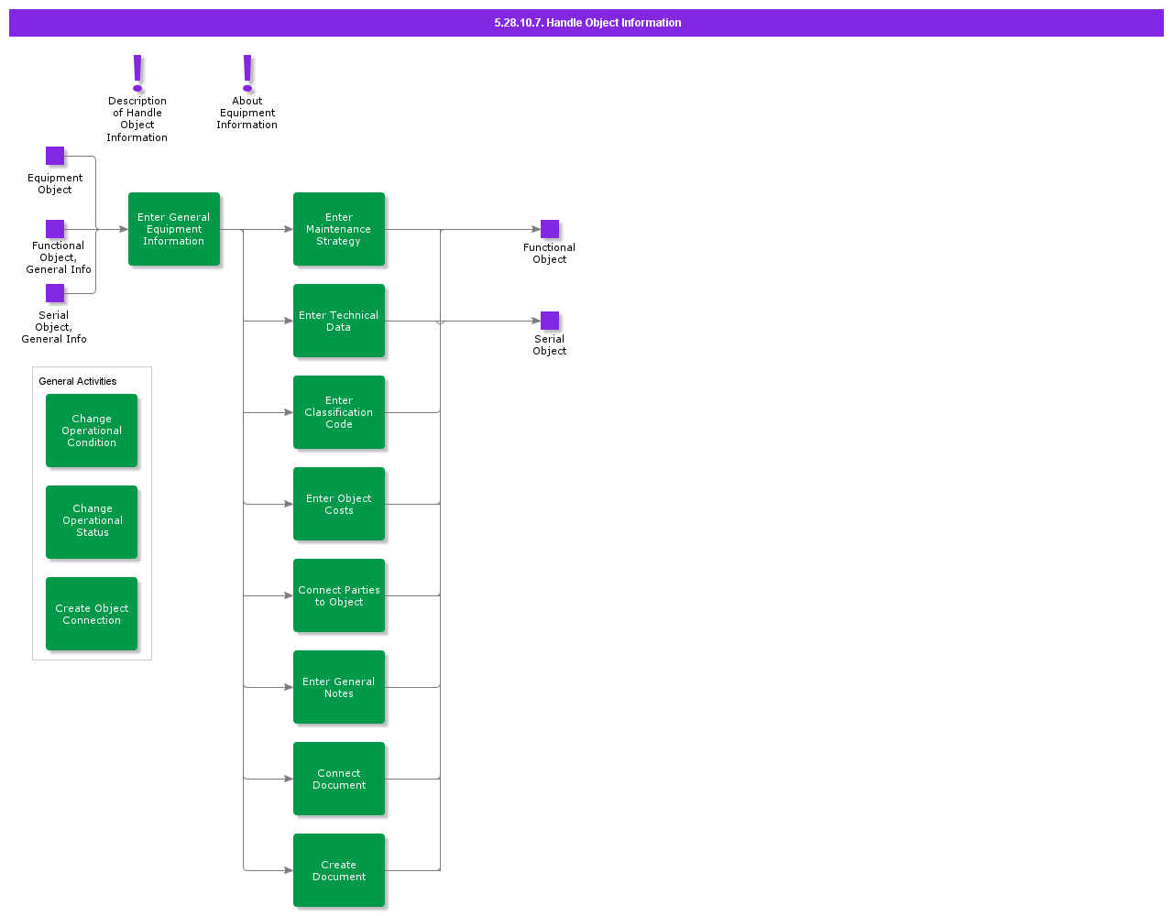
Task: Click the Description of Handle Object Information exclamation icon
Action: coord(137,72)
